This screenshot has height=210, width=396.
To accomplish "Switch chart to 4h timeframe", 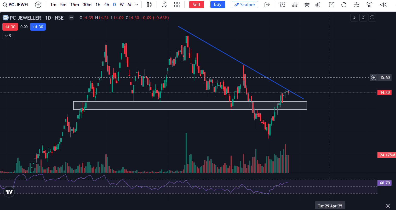I will pyautogui.click(x=107, y=5).
